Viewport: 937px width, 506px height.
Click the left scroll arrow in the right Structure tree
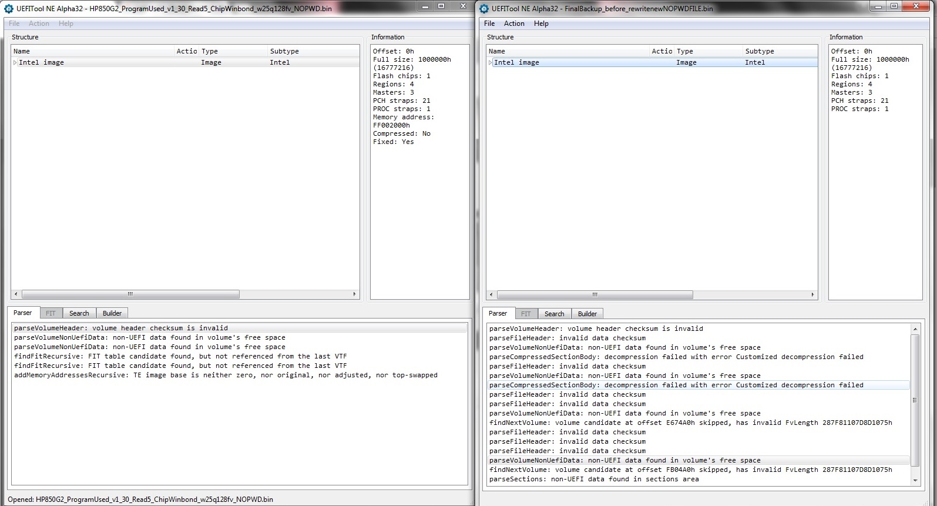coord(491,294)
